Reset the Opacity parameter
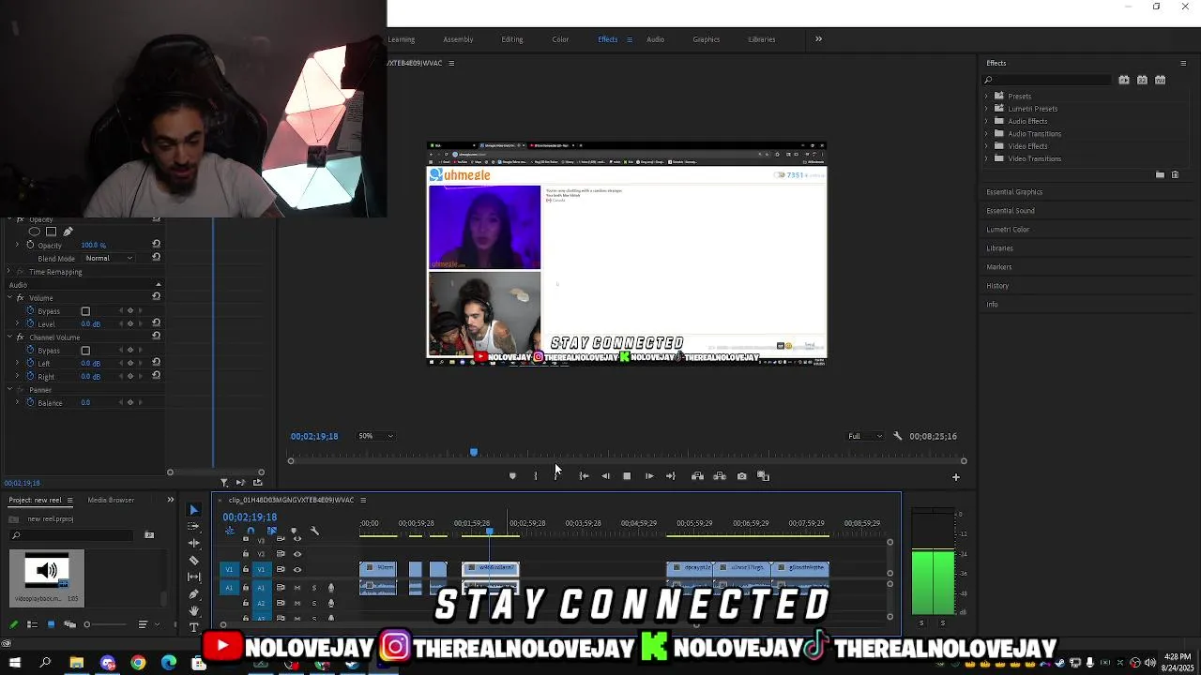The image size is (1201, 675). [x=156, y=245]
